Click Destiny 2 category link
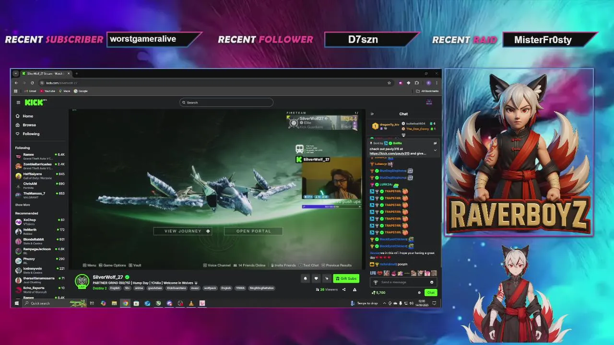Image resolution: width=614 pixels, height=345 pixels. (99, 288)
